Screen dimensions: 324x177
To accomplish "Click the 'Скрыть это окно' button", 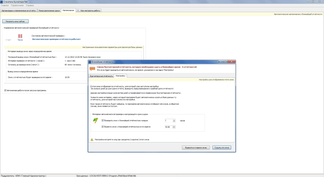I will (224, 148).
